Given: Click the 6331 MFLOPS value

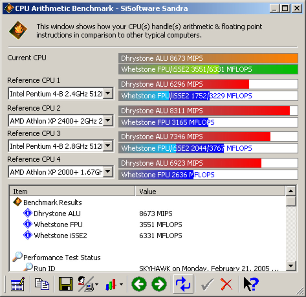Looking at the screenshot, I should coord(160,235).
